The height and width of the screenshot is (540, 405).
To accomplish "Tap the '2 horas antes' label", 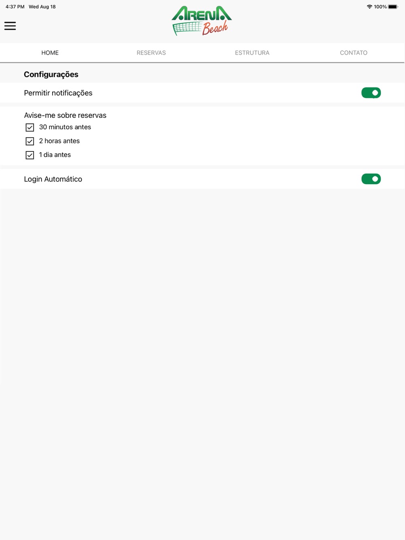I will click(59, 141).
